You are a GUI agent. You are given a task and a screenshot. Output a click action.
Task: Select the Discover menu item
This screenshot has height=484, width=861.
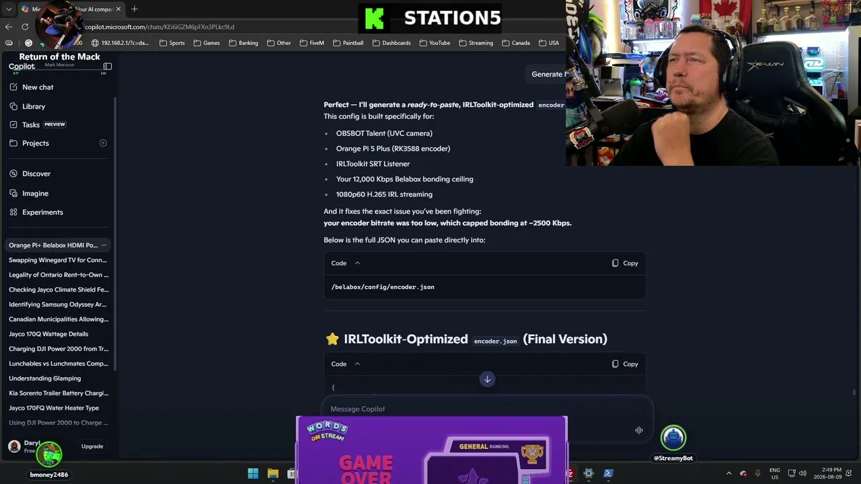(36, 173)
